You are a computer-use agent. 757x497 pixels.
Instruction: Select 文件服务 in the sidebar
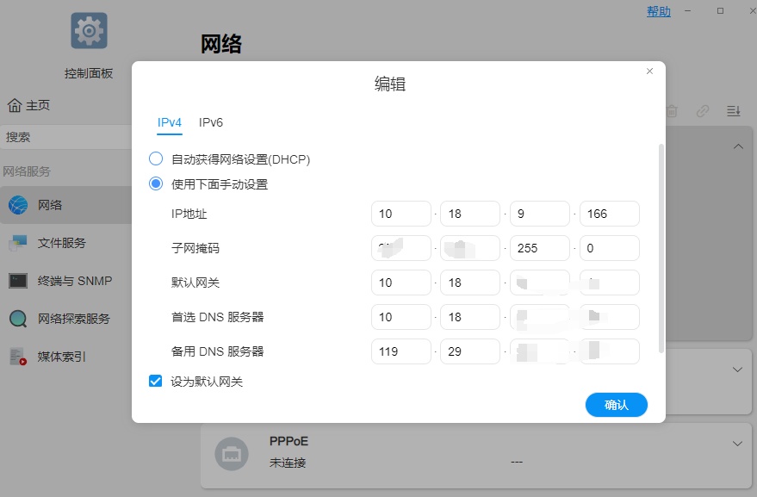(65, 243)
